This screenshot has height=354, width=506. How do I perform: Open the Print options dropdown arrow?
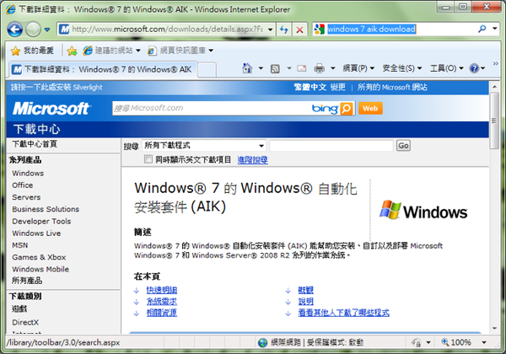pos(333,68)
